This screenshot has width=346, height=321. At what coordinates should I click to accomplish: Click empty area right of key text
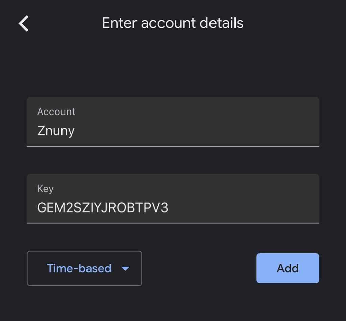(243, 208)
